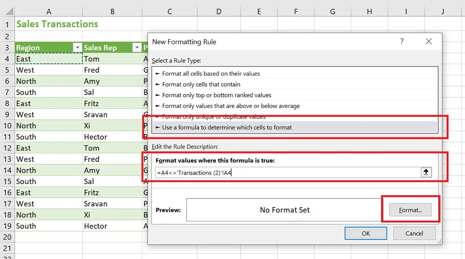Select cell B13 containing Fred
465x259 pixels.
click(x=112, y=159)
